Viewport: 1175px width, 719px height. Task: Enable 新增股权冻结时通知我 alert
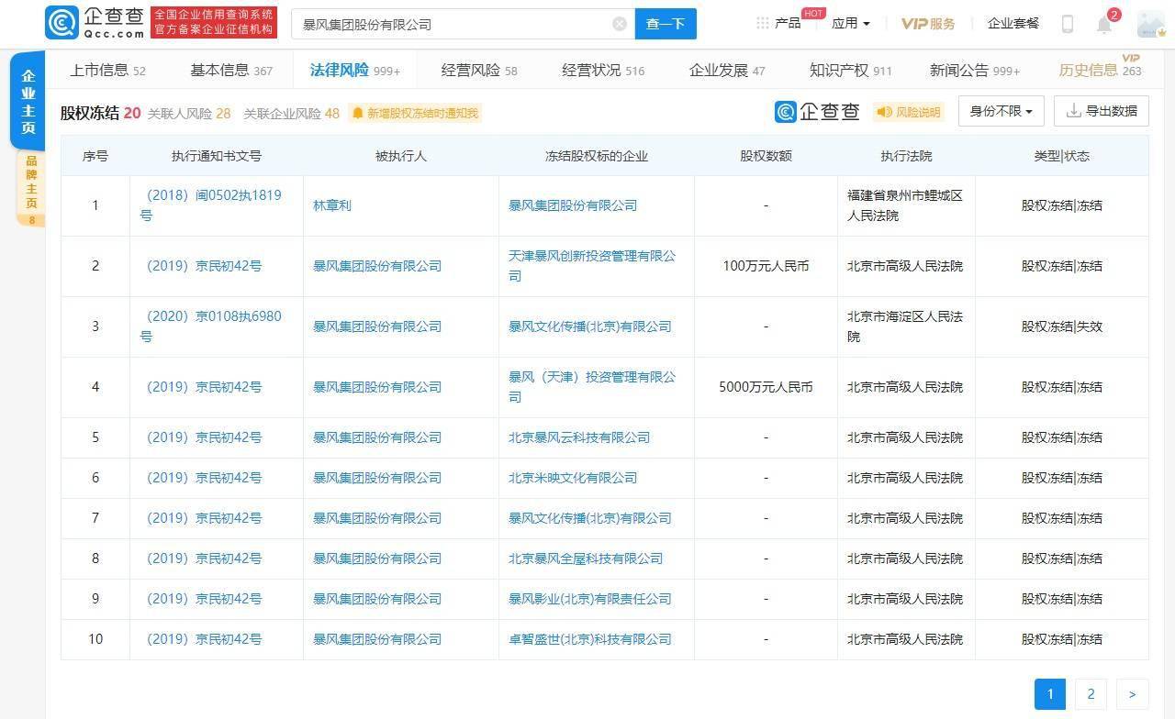pos(415,113)
